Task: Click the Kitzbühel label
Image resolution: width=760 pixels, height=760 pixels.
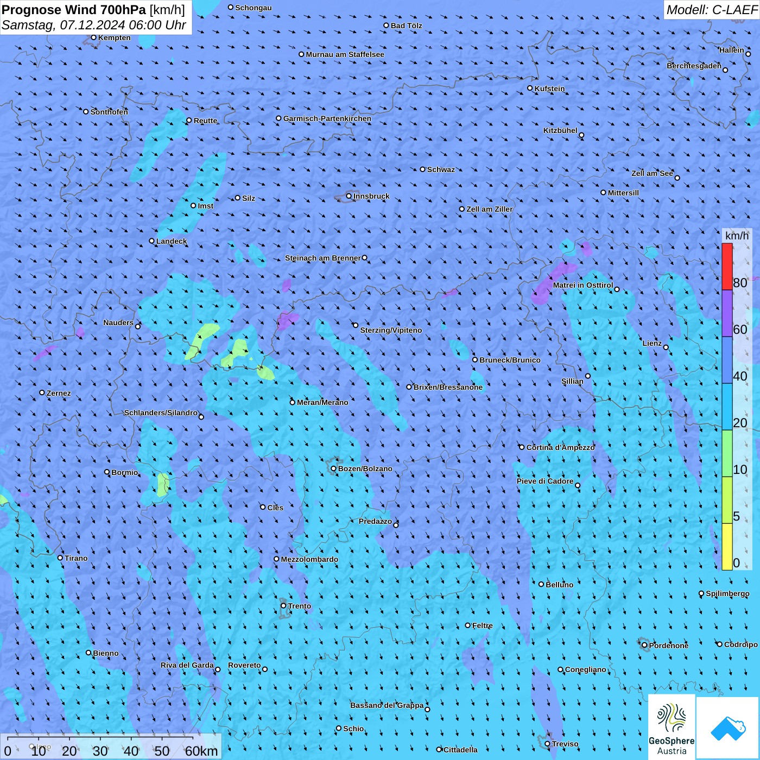Action: (560, 130)
